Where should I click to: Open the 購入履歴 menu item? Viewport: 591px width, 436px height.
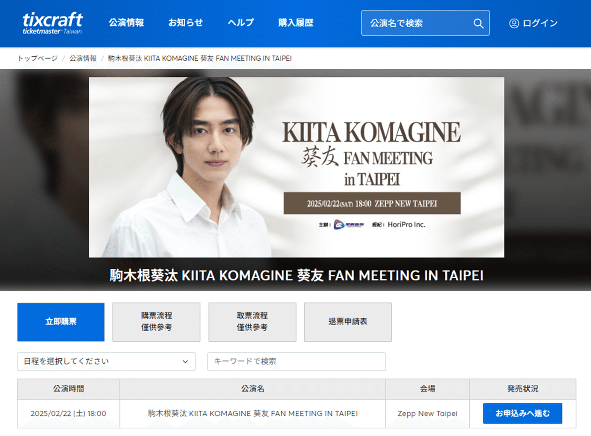click(x=296, y=22)
